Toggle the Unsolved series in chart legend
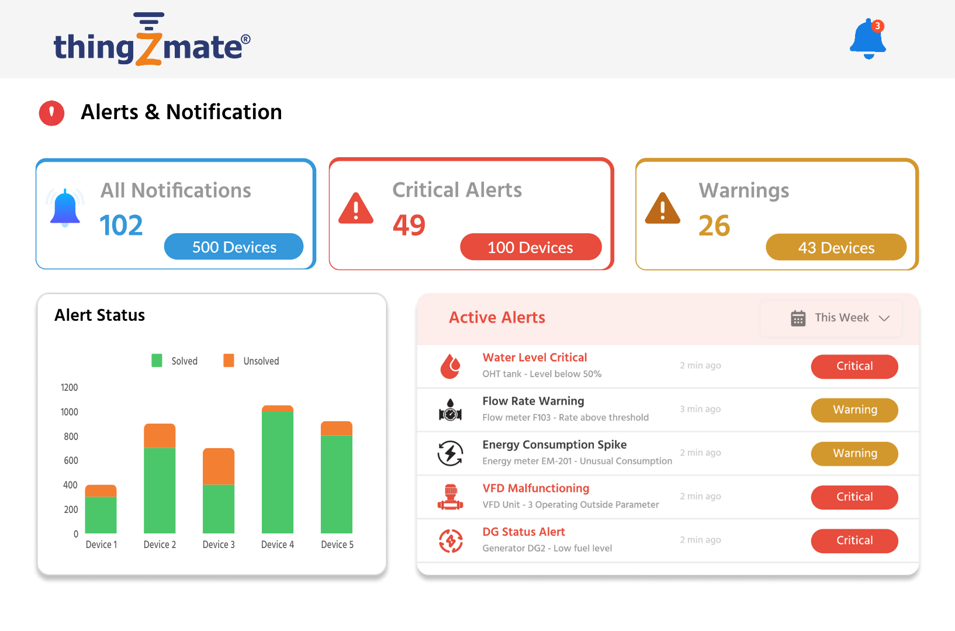 pos(229,360)
